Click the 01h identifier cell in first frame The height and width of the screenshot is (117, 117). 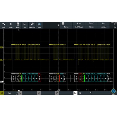pyautogui.click(x=20, y=78)
